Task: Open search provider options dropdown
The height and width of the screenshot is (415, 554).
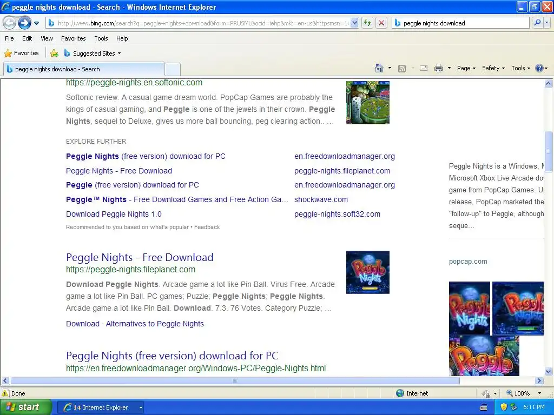Action: [x=546, y=23]
